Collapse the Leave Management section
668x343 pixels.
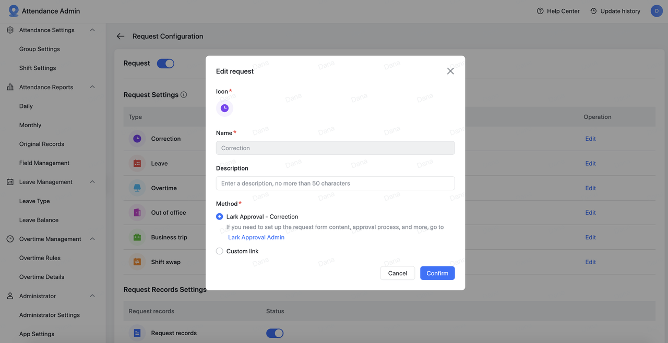92,182
